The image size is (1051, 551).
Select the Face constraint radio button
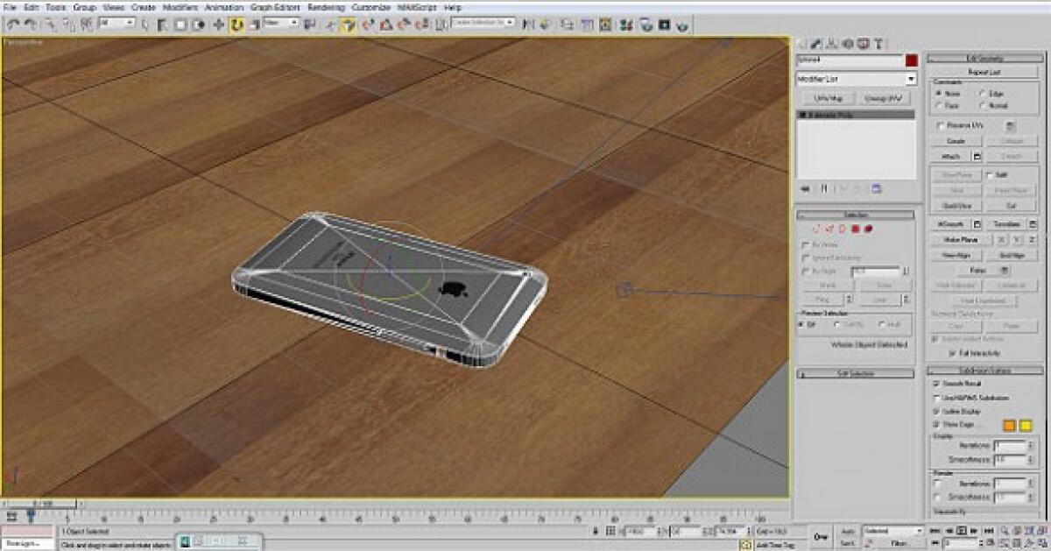938,105
